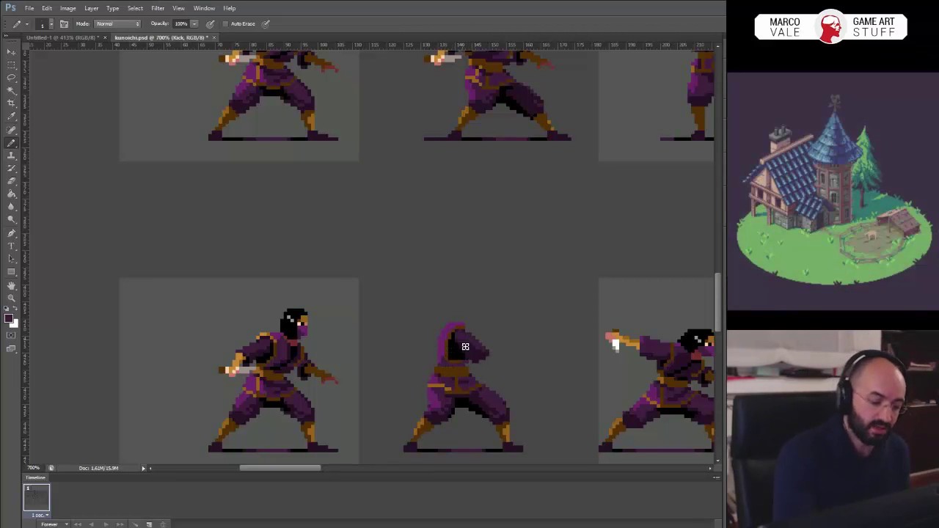Select the History Brush tool

pos(11,168)
